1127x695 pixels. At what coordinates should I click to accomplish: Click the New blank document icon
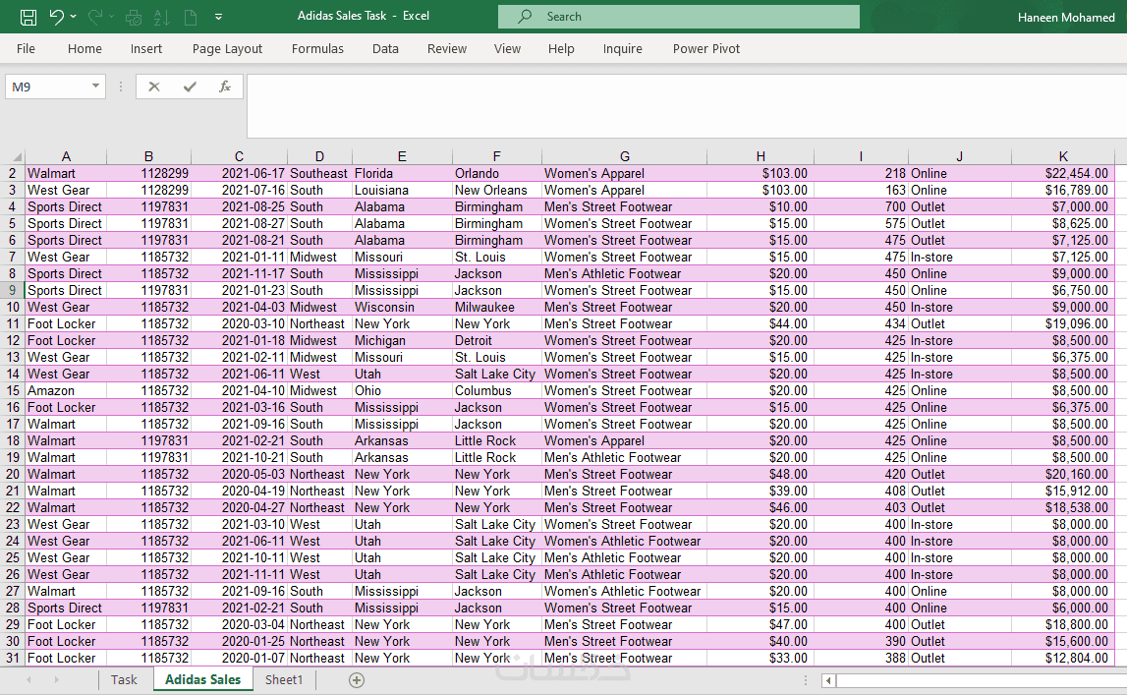[x=191, y=17]
